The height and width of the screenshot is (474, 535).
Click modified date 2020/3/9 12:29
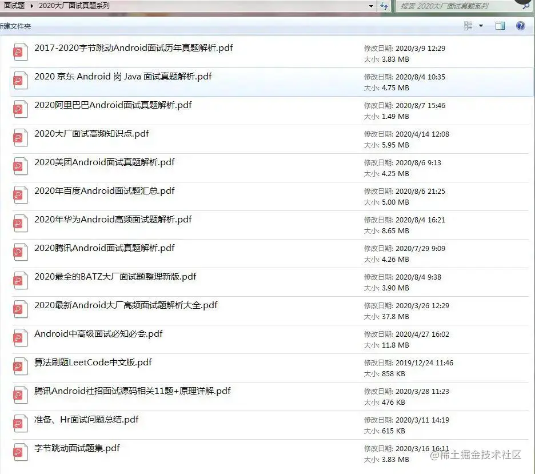tap(420, 49)
